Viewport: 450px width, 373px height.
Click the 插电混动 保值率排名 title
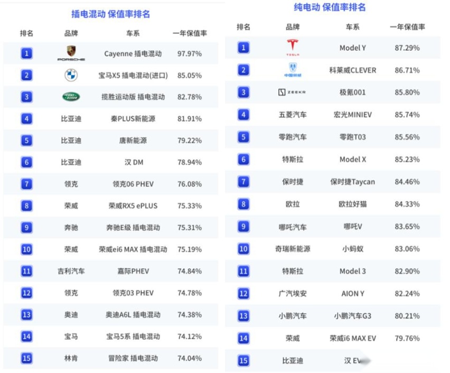pos(110,14)
